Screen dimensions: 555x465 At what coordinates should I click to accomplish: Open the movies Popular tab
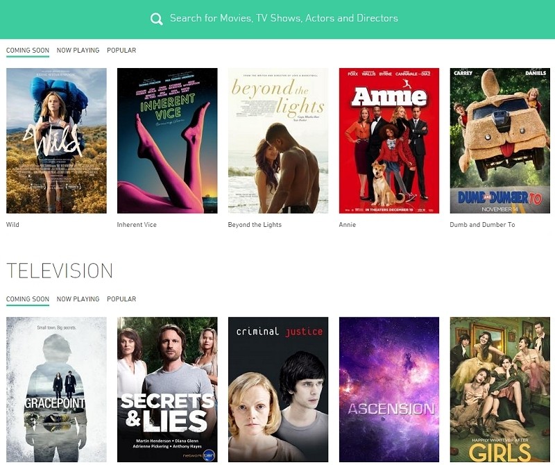[x=121, y=50]
